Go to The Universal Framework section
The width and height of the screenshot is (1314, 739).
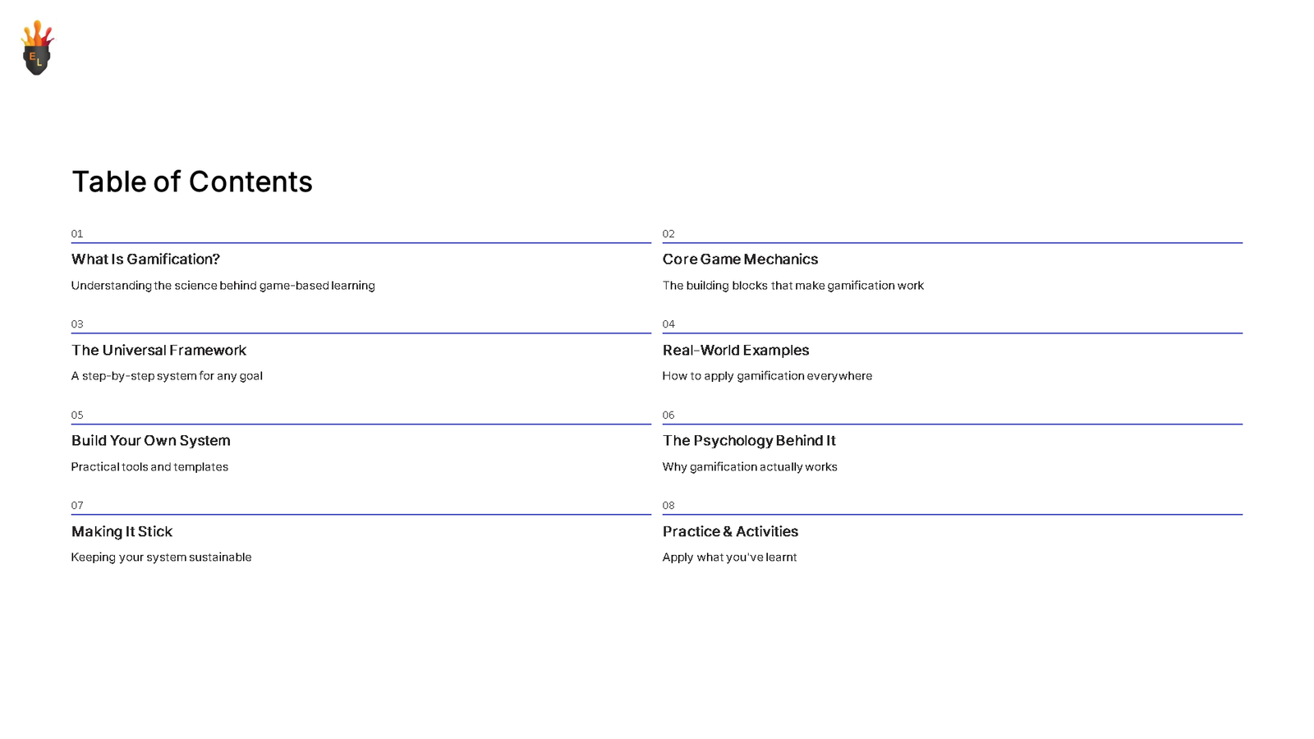tap(159, 351)
